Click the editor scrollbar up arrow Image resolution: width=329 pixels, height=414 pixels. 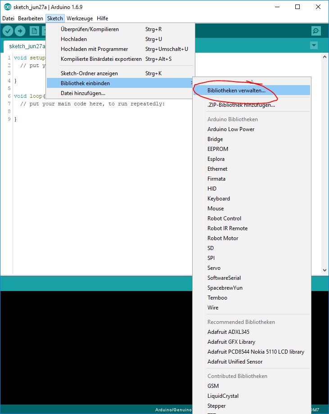click(324, 58)
